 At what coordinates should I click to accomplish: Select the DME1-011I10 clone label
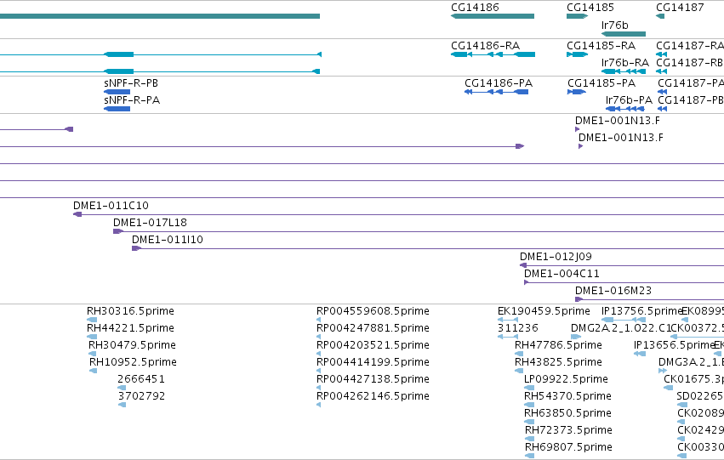tap(168, 240)
